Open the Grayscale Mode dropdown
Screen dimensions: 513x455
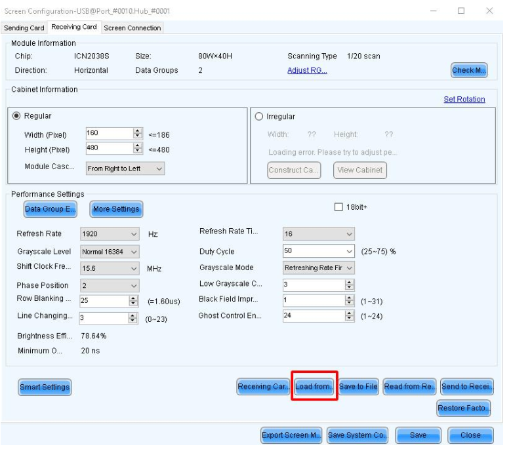(x=319, y=267)
